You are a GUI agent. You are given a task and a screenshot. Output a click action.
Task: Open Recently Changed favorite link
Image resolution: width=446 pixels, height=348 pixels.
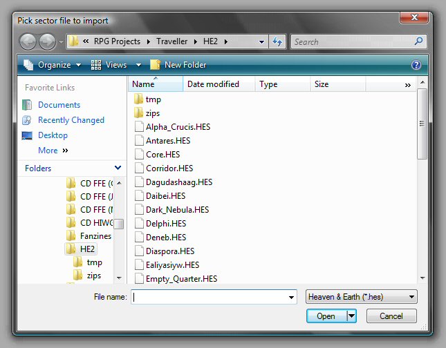pyautogui.click(x=71, y=120)
